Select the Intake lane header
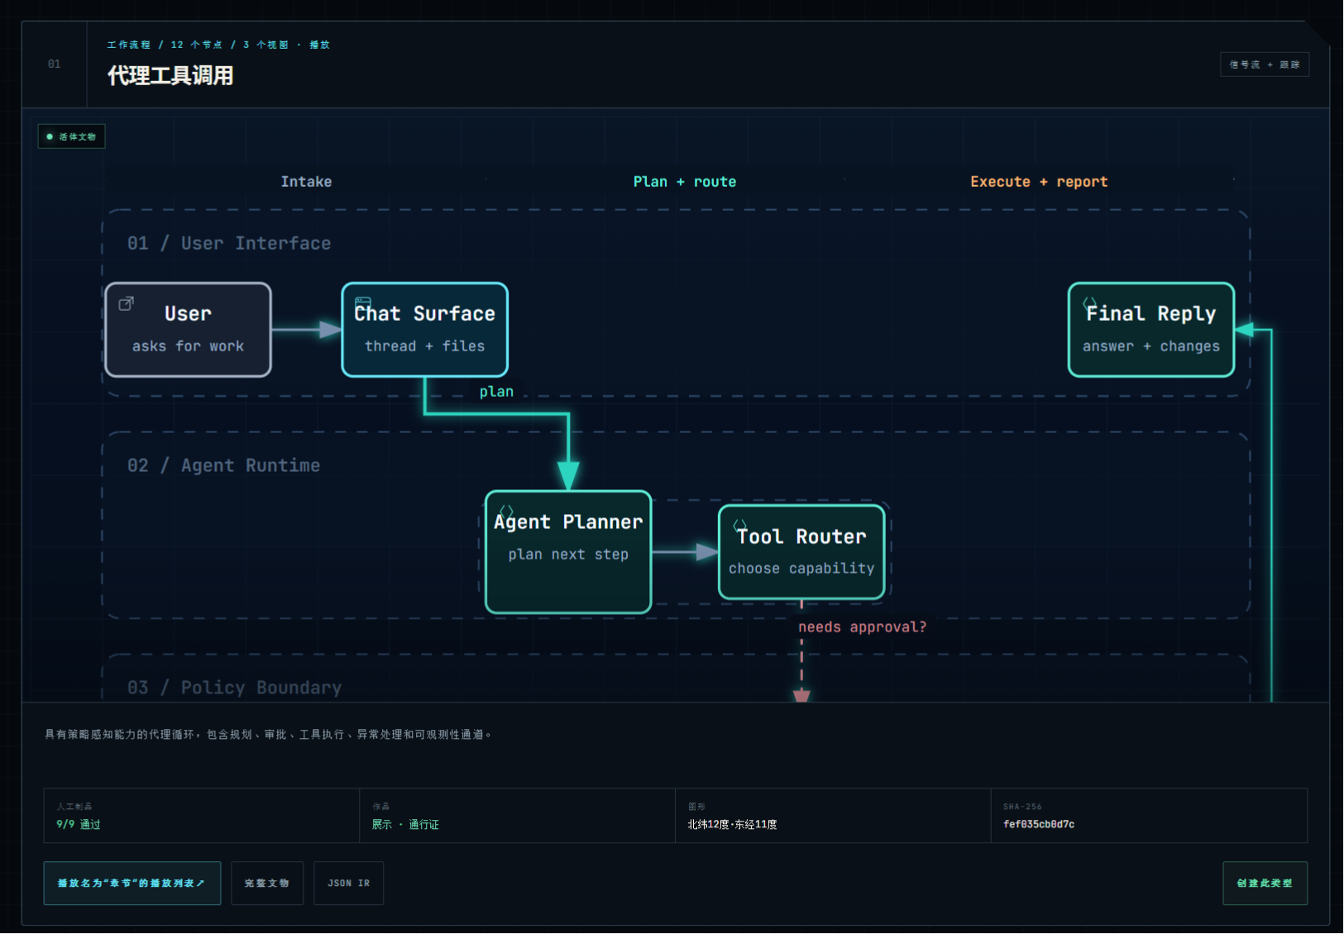This screenshot has height=934, width=1344. 306,182
